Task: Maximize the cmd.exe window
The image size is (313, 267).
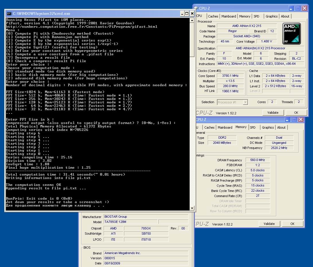Action: (187, 13)
